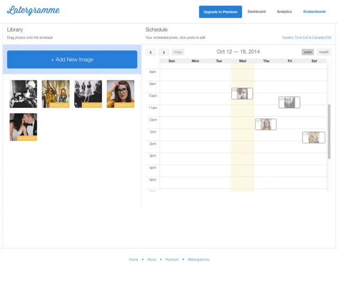Click Add New Image button
Screen dimensions: 338x281
tap(72, 60)
